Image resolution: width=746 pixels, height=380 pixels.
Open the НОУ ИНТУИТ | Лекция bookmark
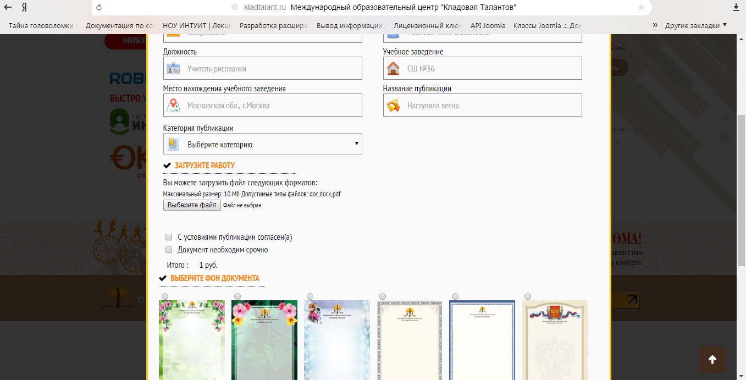197,25
